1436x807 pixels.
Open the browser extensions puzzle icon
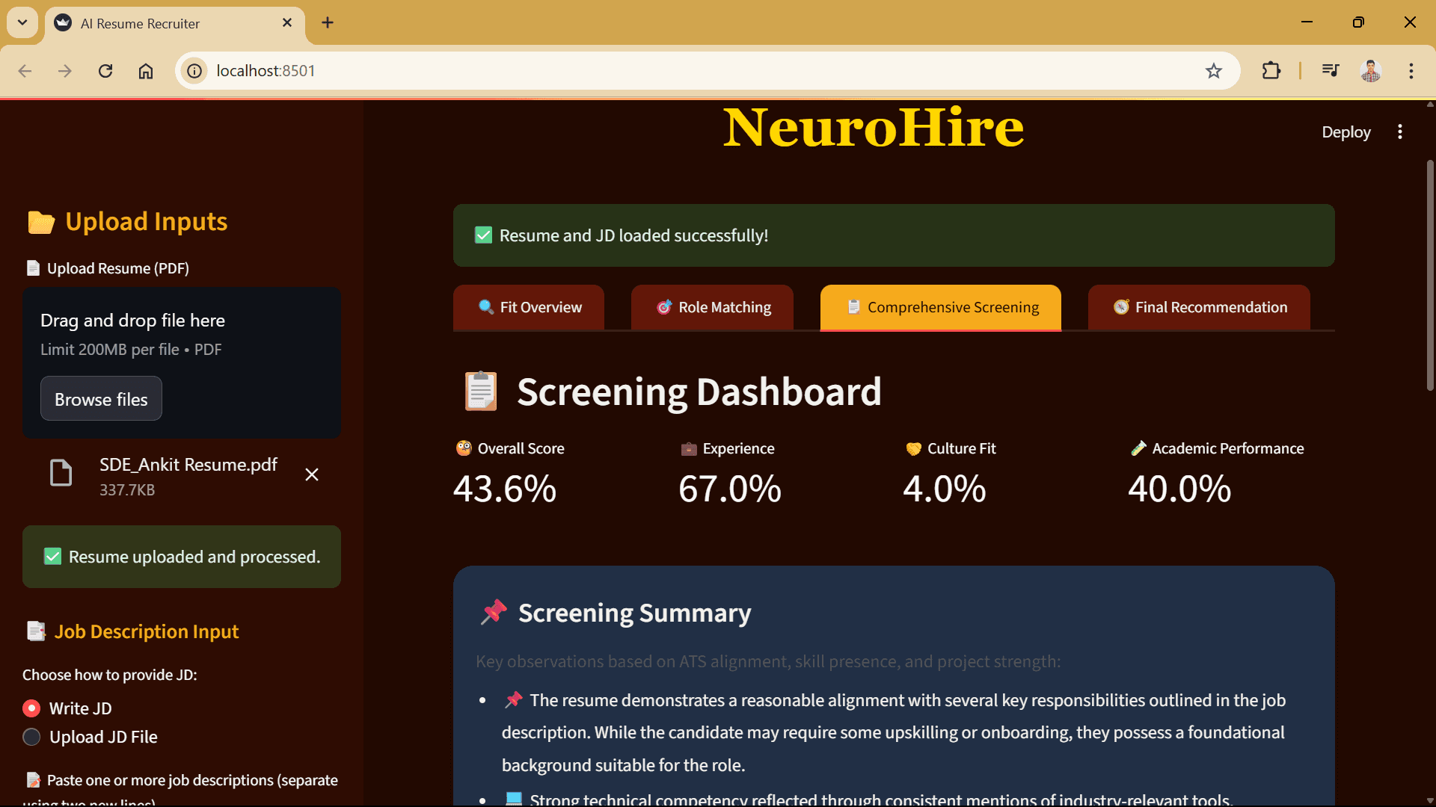click(x=1271, y=71)
